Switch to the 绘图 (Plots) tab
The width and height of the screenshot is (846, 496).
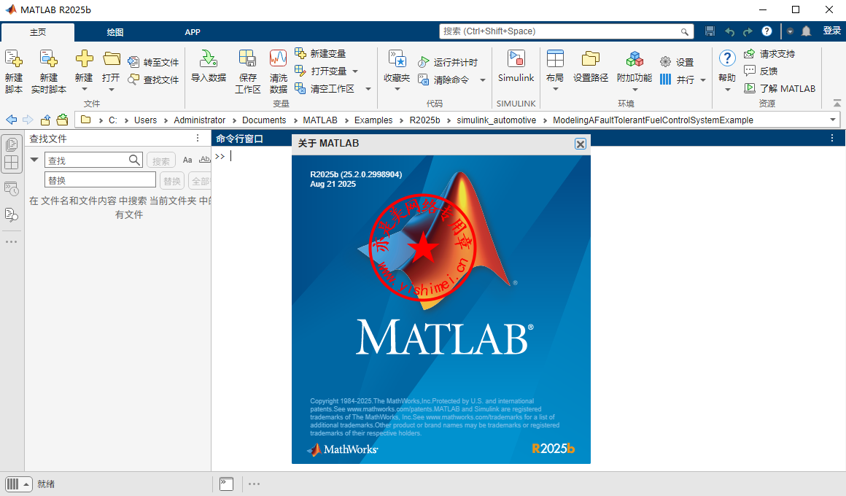tap(115, 32)
